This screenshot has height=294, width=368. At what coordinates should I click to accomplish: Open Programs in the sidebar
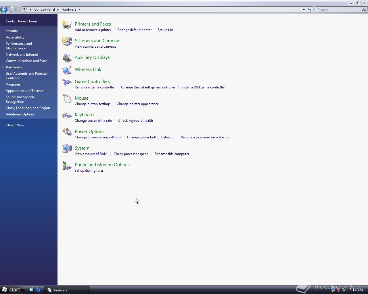point(13,84)
